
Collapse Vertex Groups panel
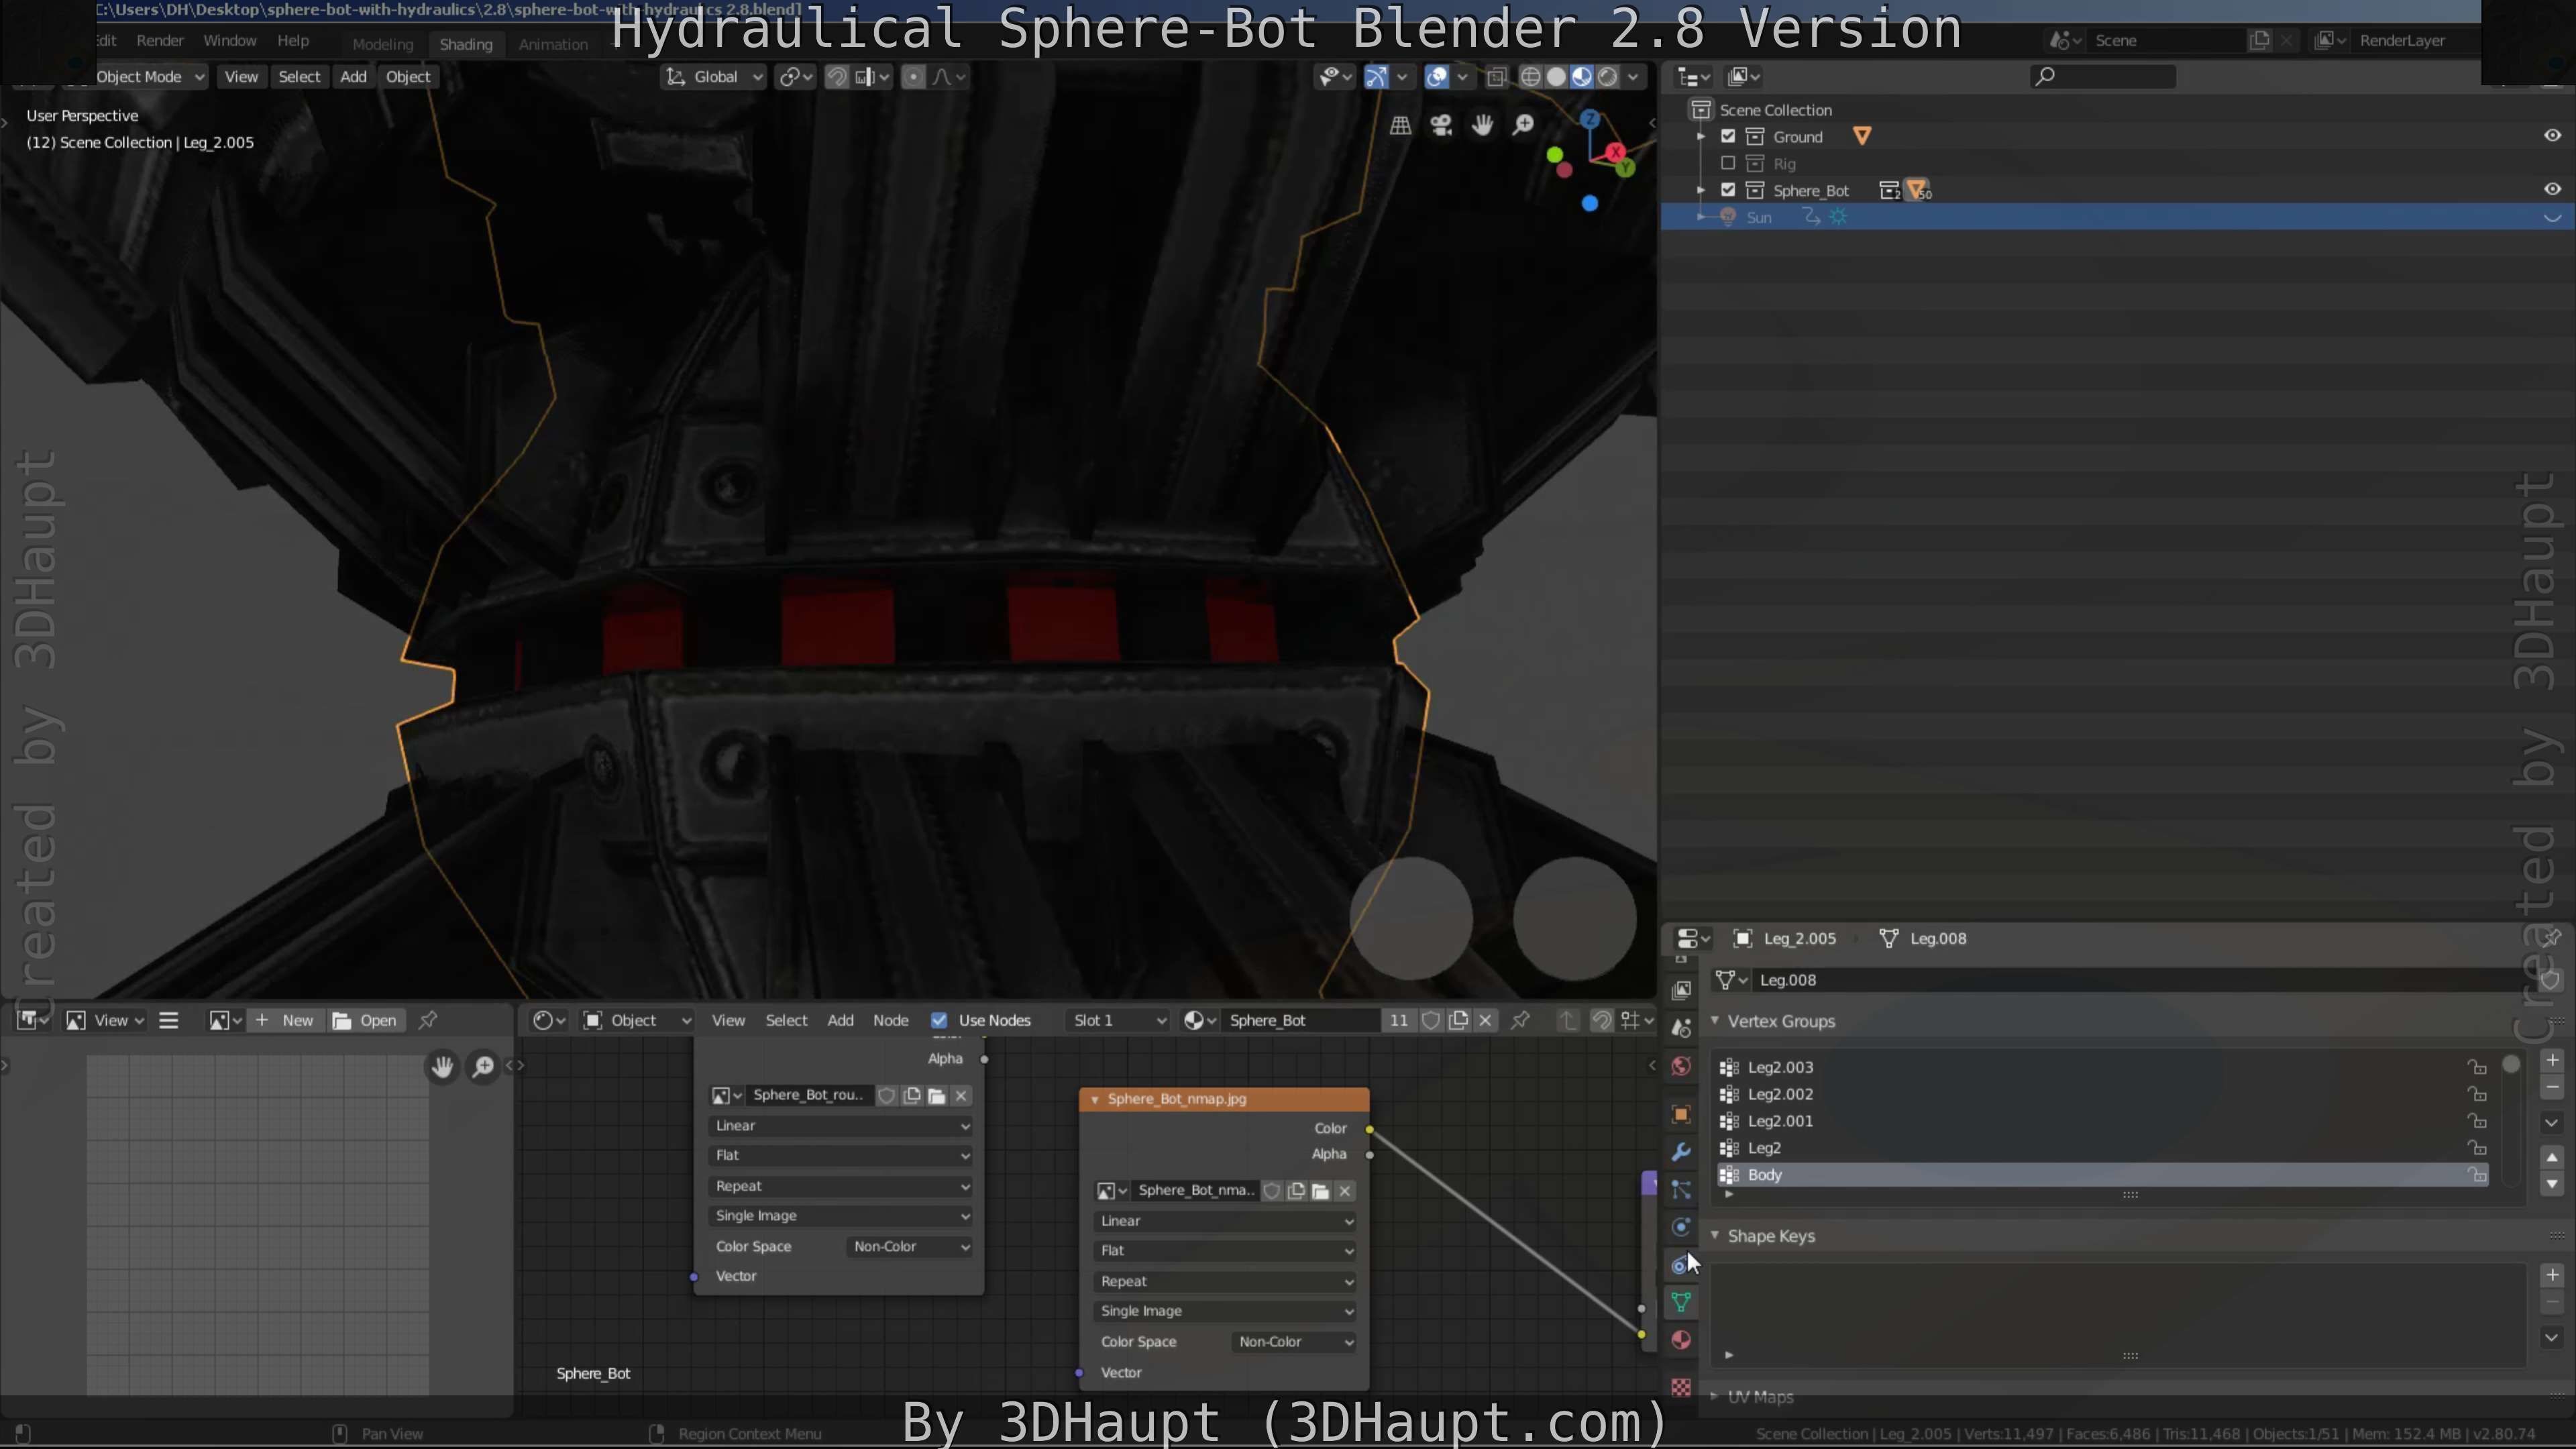tap(1715, 1021)
